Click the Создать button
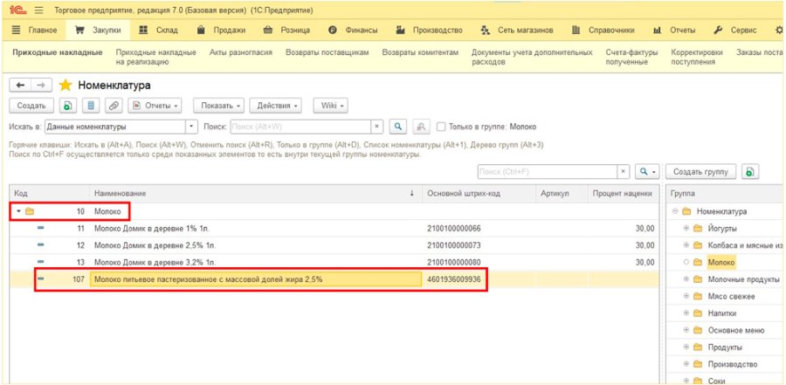 31,106
